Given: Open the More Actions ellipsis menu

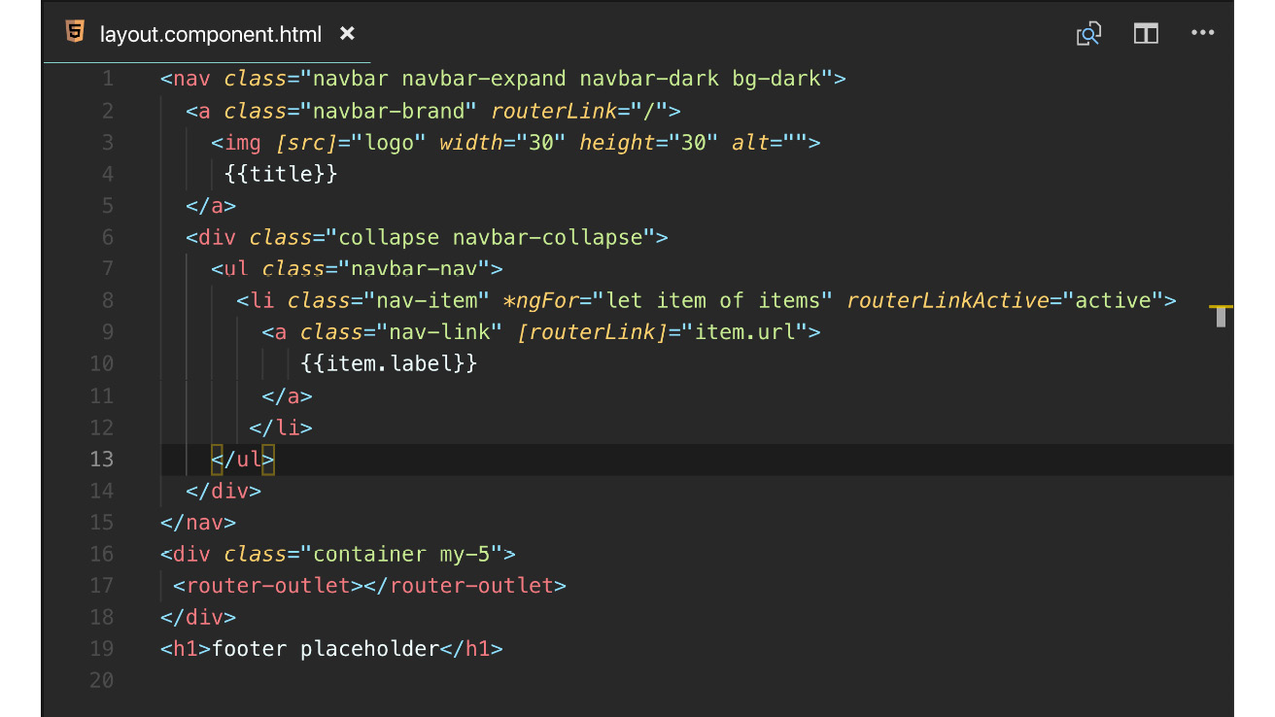Looking at the screenshot, I should coord(1203,33).
